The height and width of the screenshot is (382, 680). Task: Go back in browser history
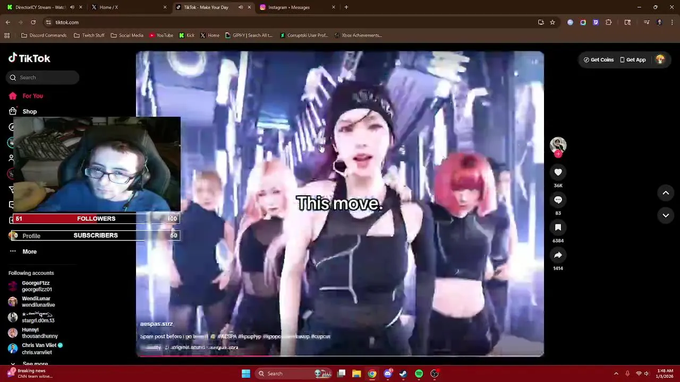click(x=8, y=22)
